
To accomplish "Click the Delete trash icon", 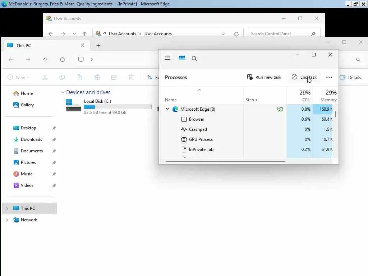I will click(x=131, y=77).
